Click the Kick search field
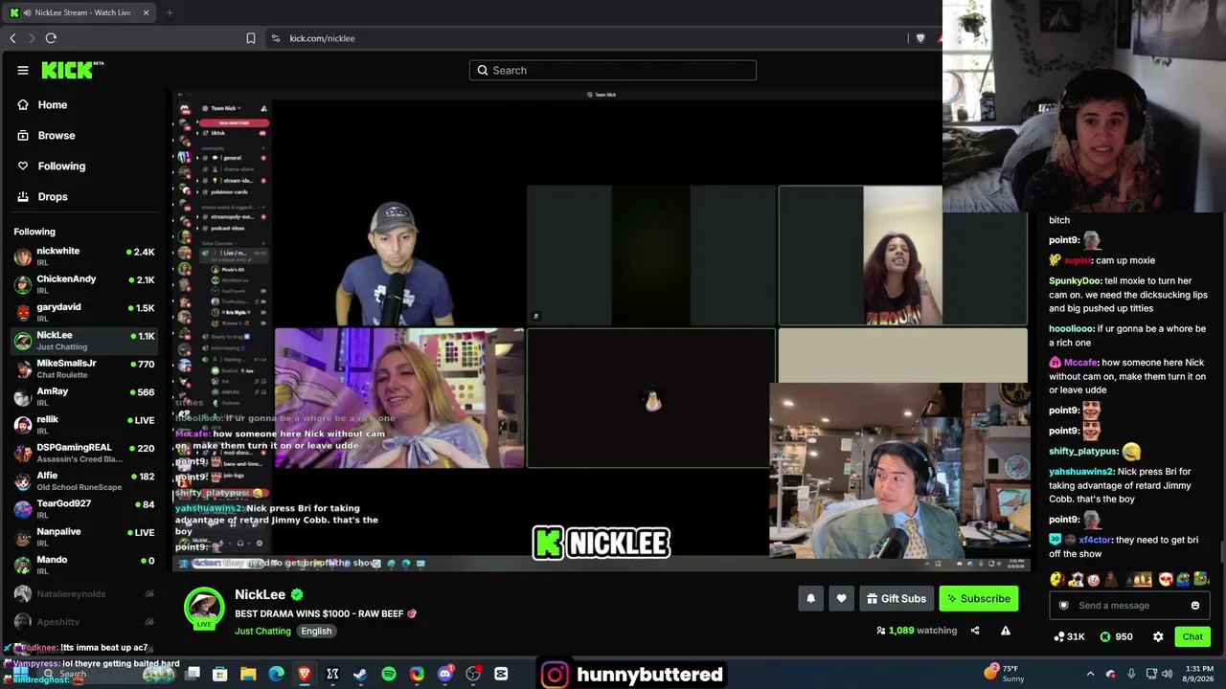The image size is (1226, 689). coord(613,70)
